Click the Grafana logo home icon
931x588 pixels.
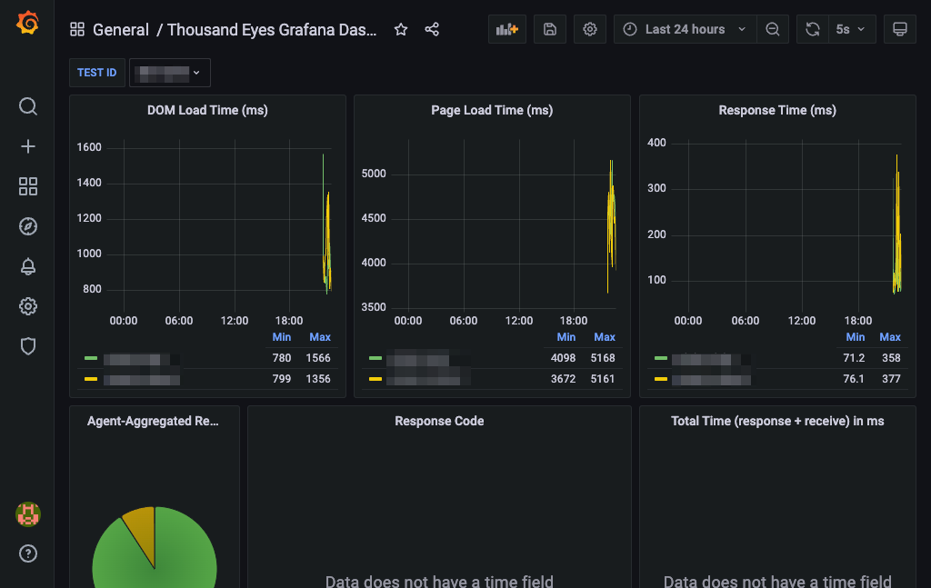(28, 23)
